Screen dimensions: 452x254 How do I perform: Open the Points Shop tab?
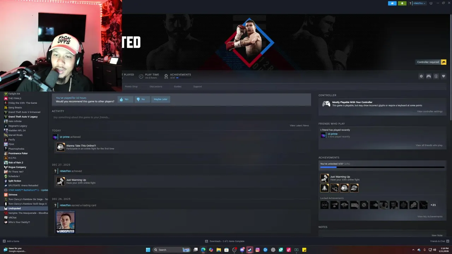point(131,86)
